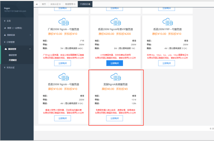Click the cloud icon beside 隧道管理 in sidebar

coord(6,49)
